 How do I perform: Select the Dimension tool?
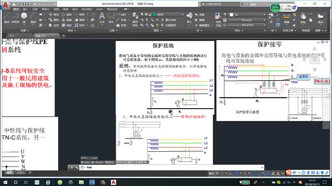click(111, 18)
